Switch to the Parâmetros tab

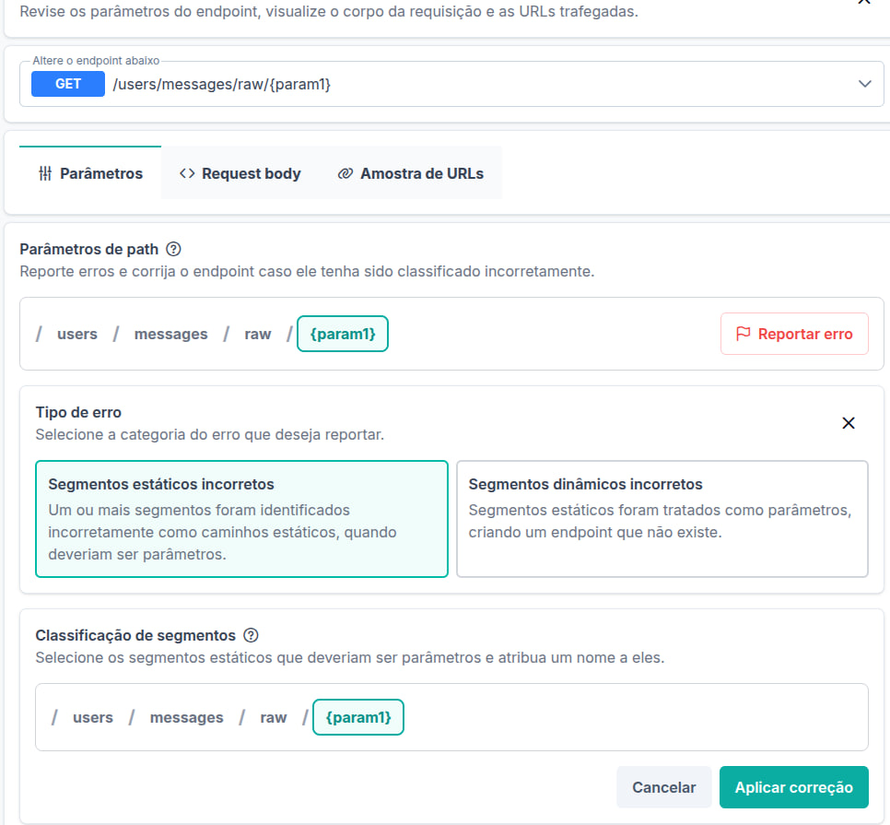90,173
